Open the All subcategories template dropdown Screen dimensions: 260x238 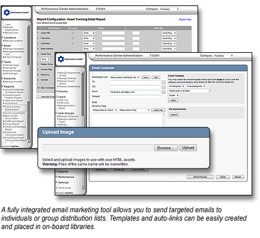(x=196, y=86)
